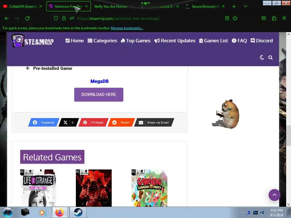Open the Recent Updates menu item
Viewport: 291px width, 218px height.
(x=175, y=41)
